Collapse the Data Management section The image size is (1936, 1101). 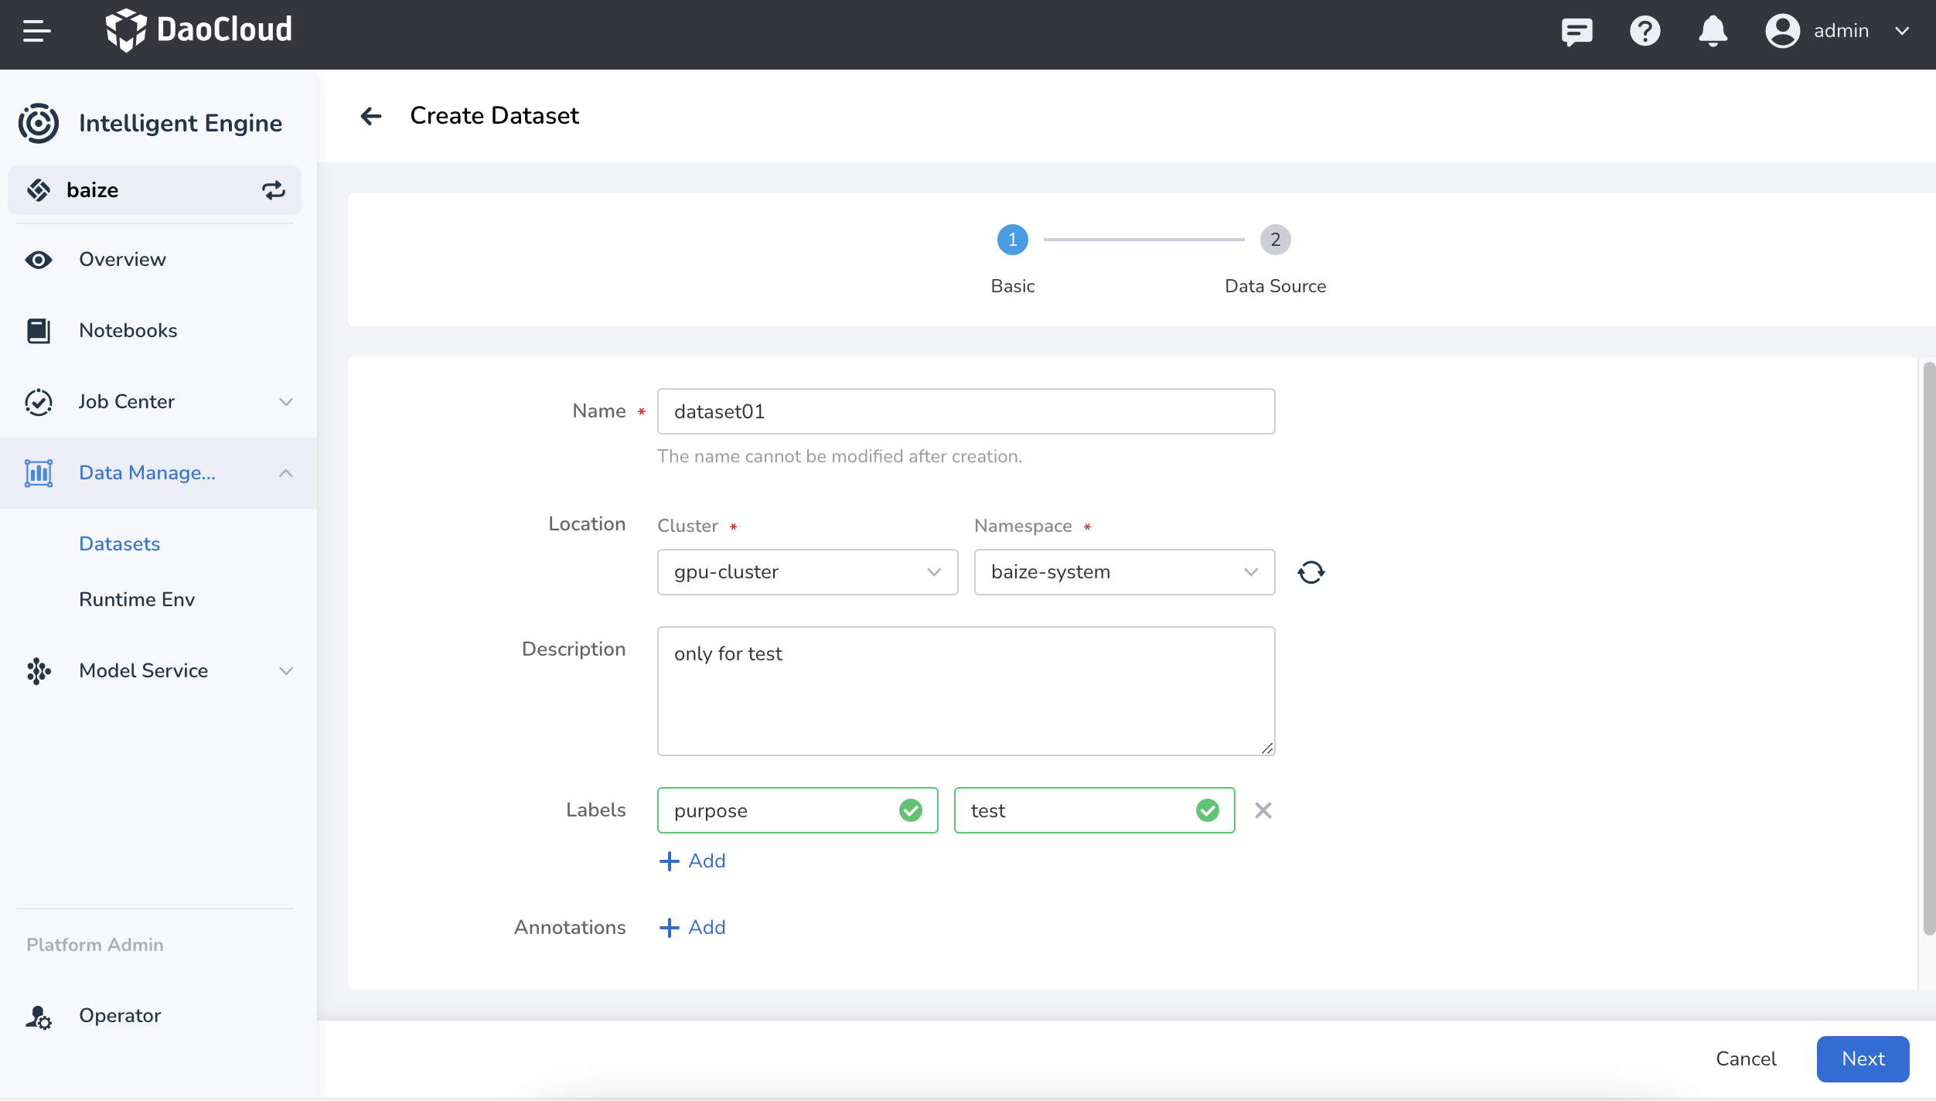tap(285, 473)
